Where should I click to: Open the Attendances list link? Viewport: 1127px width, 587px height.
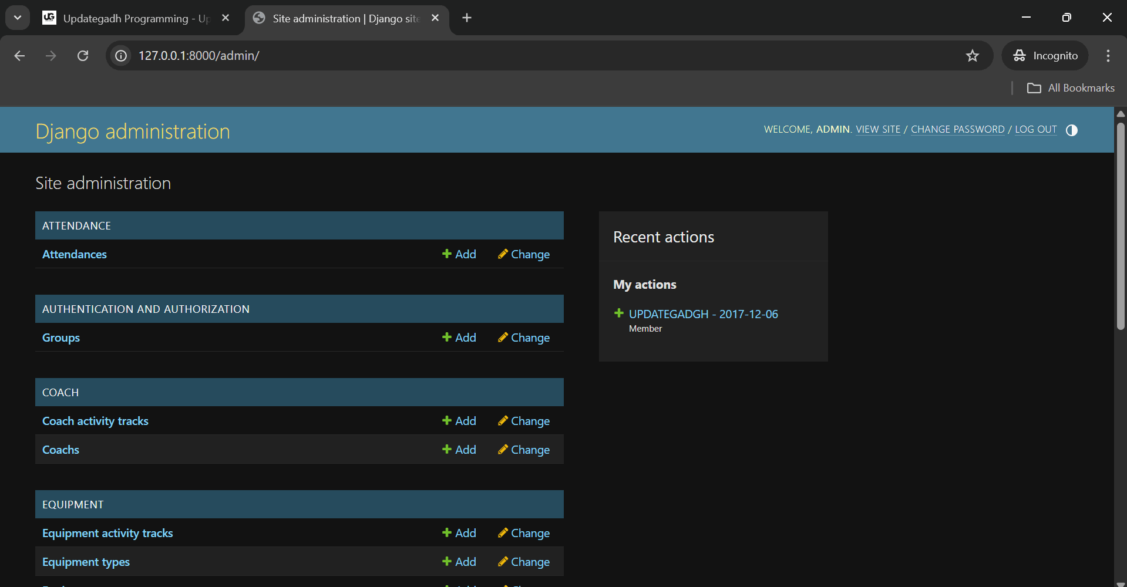[x=74, y=254]
